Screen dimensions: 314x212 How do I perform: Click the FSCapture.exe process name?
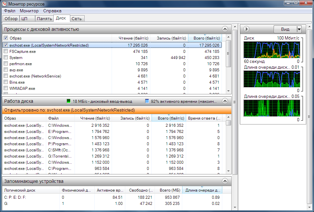click(22, 52)
